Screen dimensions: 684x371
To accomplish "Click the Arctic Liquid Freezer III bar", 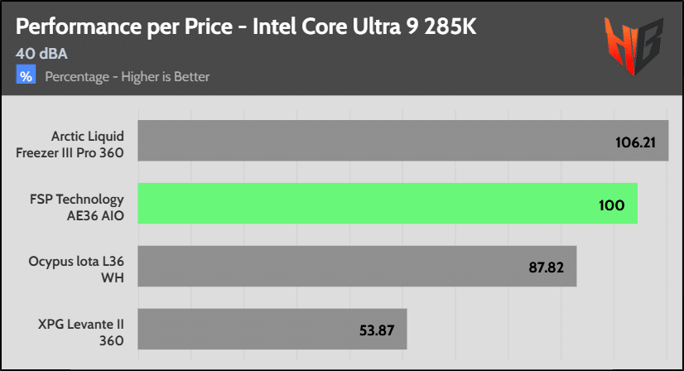I will pos(403,141).
